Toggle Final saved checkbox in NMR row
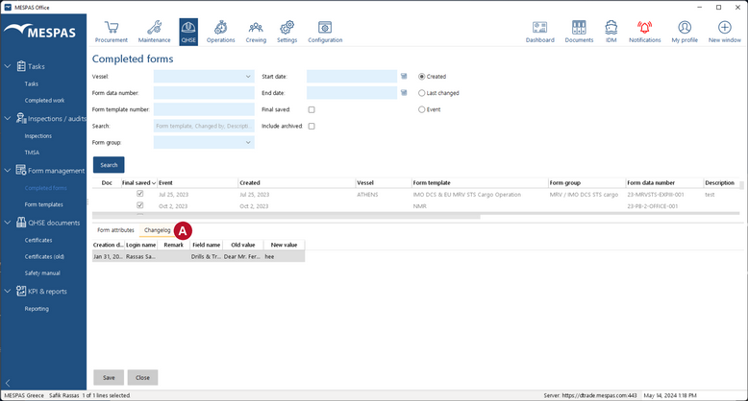748x401 pixels. click(139, 205)
